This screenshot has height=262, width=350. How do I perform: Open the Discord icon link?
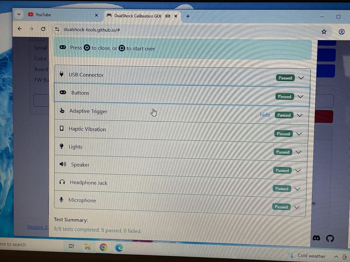coord(316,238)
